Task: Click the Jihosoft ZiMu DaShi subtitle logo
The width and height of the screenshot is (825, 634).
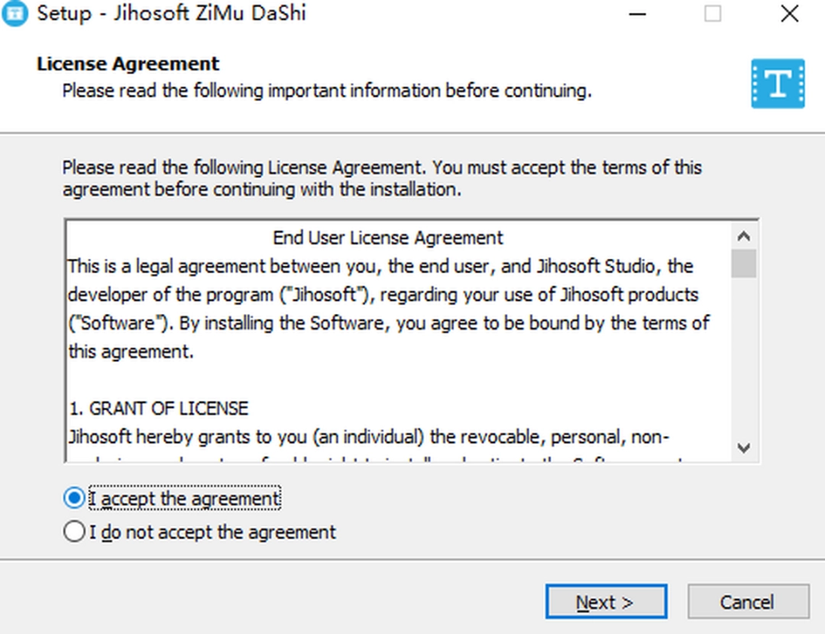Action: [x=778, y=83]
